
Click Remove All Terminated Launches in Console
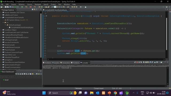coord(141,62)
